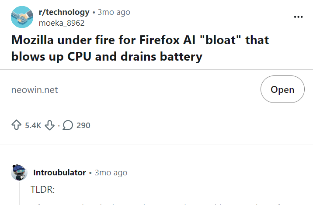Click the comment's "3mo ago" timestamp
The height and width of the screenshot is (205, 313).
point(111,173)
